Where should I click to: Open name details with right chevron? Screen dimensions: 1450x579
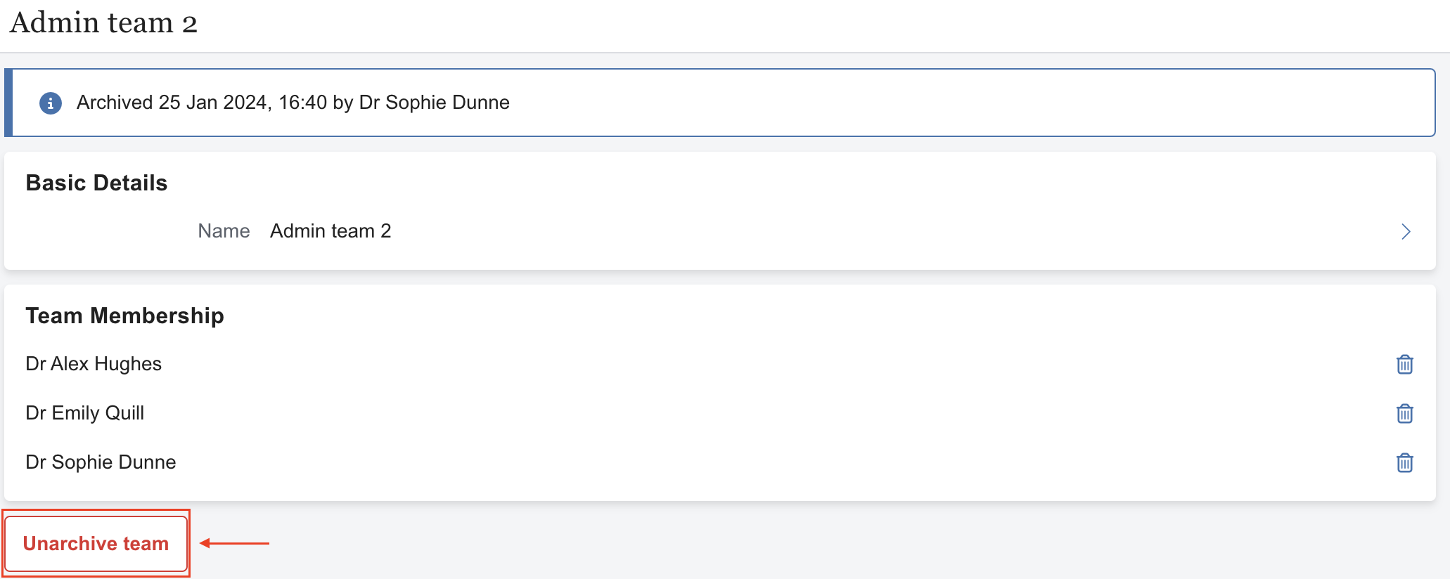pos(1405,231)
